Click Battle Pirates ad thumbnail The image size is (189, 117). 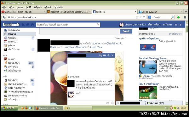148,67
